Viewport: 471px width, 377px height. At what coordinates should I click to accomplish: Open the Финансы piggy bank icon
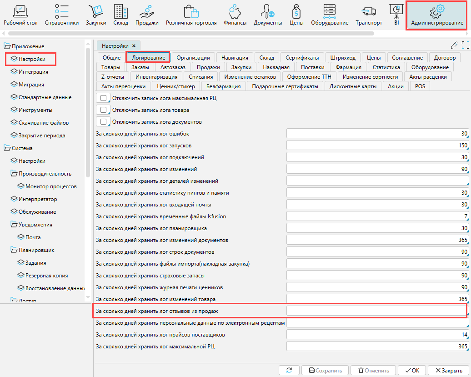(235, 11)
